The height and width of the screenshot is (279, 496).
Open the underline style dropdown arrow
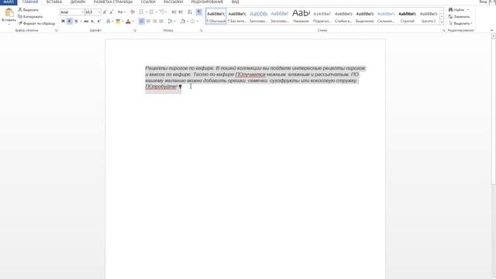tap(81, 22)
